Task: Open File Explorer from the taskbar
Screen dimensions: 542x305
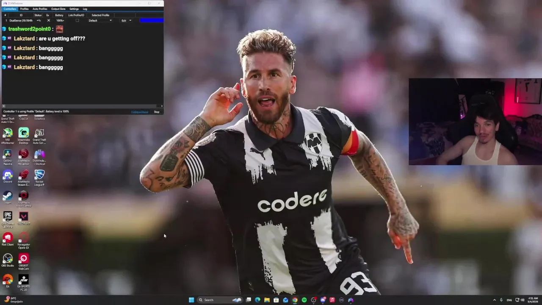Action: tap(267, 300)
